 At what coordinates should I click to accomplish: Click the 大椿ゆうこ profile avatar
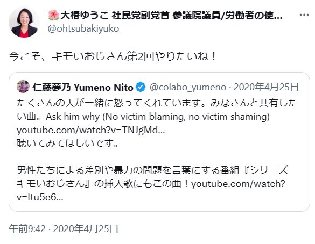24,23
